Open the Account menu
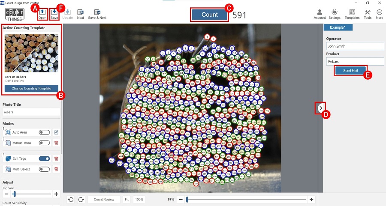386x206 pixels. pos(320,14)
